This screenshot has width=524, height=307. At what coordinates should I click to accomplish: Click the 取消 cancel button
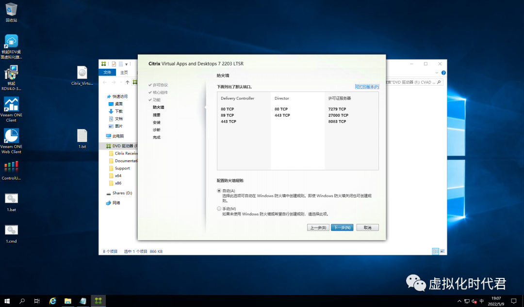(368, 228)
